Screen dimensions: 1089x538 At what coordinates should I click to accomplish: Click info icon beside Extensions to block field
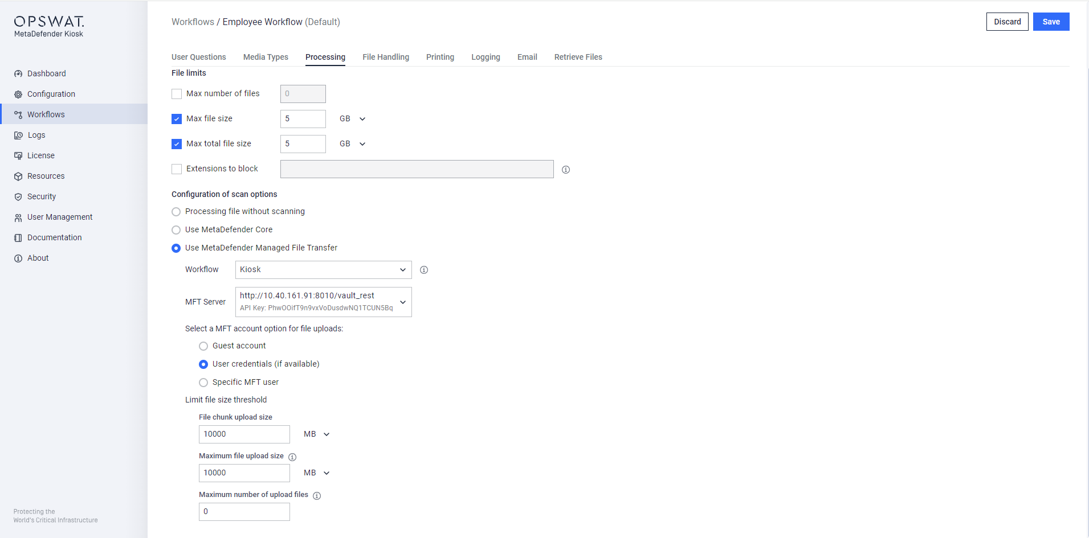click(x=566, y=170)
